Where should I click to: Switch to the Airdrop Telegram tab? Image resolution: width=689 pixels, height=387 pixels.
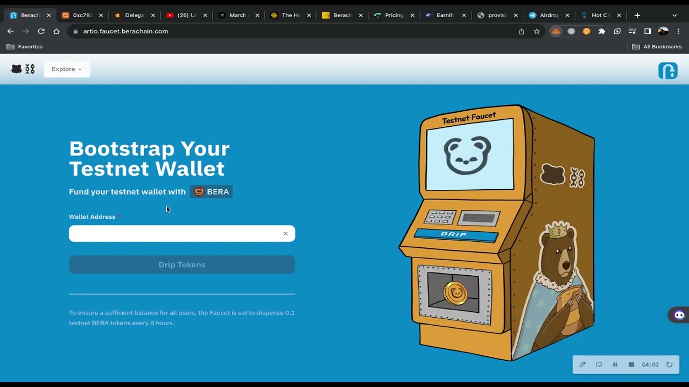coord(549,15)
